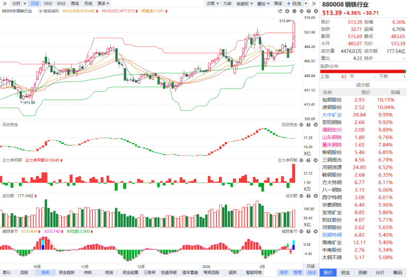407x278 pixels.
Task: Open 包钢股份 from constituent list
Action: tap(332, 100)
